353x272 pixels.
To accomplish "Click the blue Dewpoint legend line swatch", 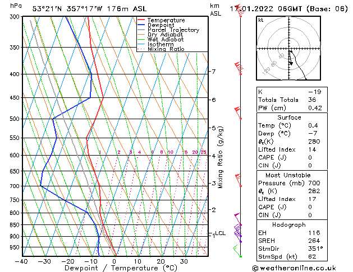I will click(141, 25).
